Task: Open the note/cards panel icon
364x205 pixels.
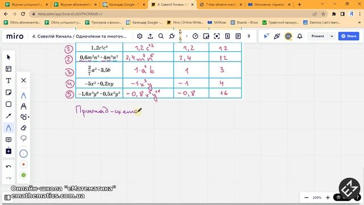Action: coord(206,36)
